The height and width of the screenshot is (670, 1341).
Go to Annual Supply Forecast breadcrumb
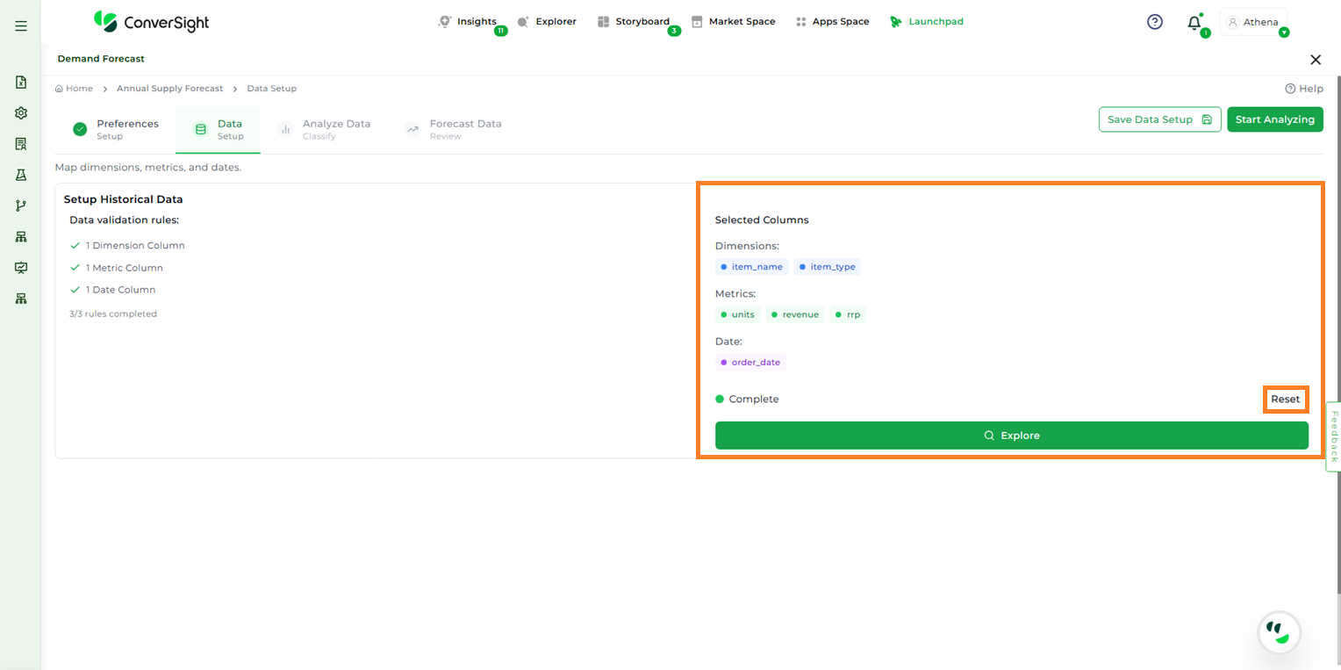[170, 89]
